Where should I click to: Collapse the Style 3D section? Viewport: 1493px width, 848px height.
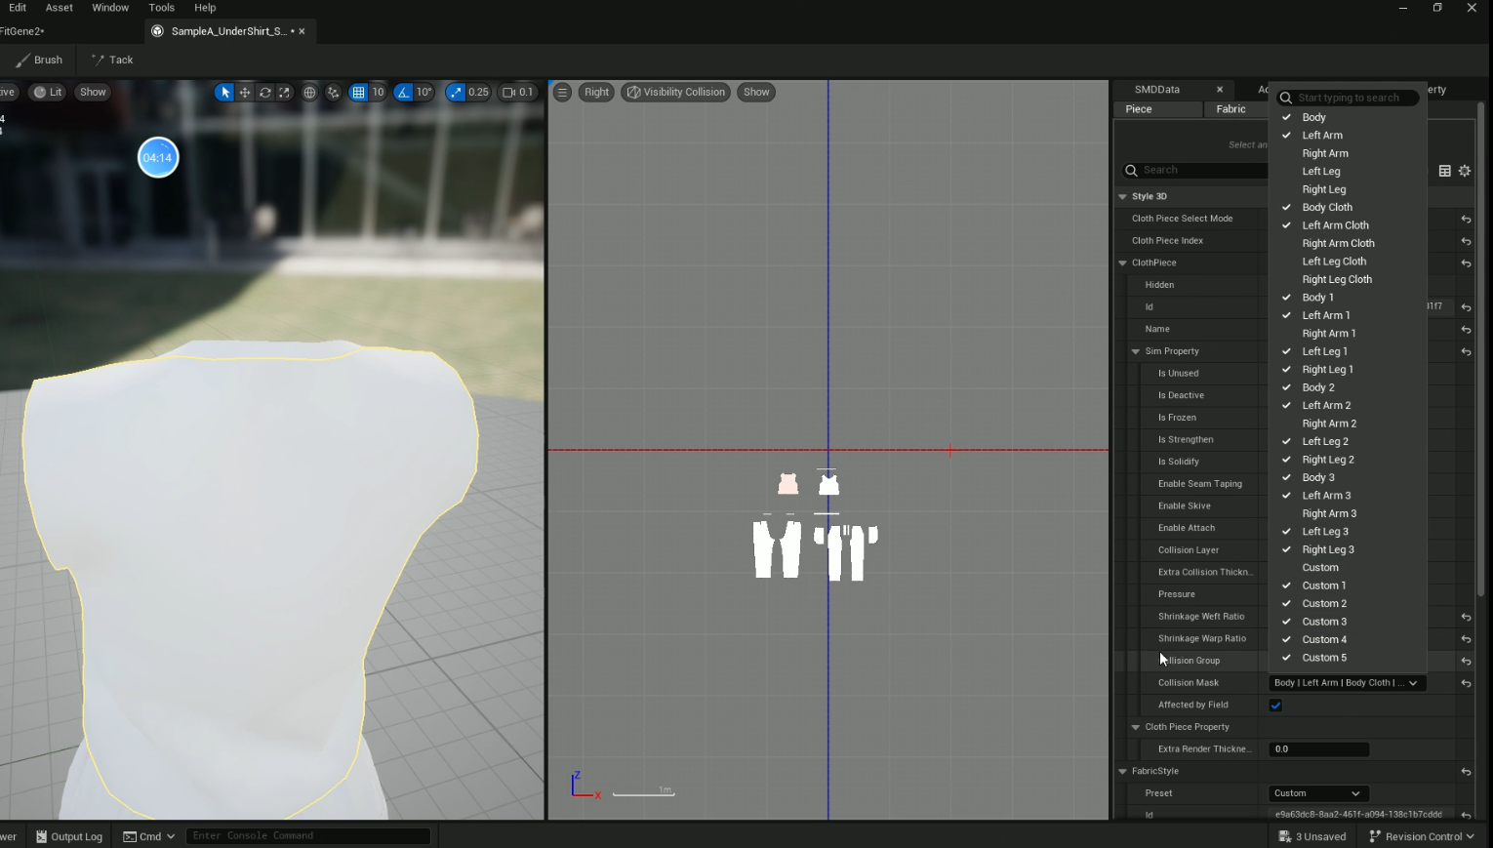point(1122,197)
